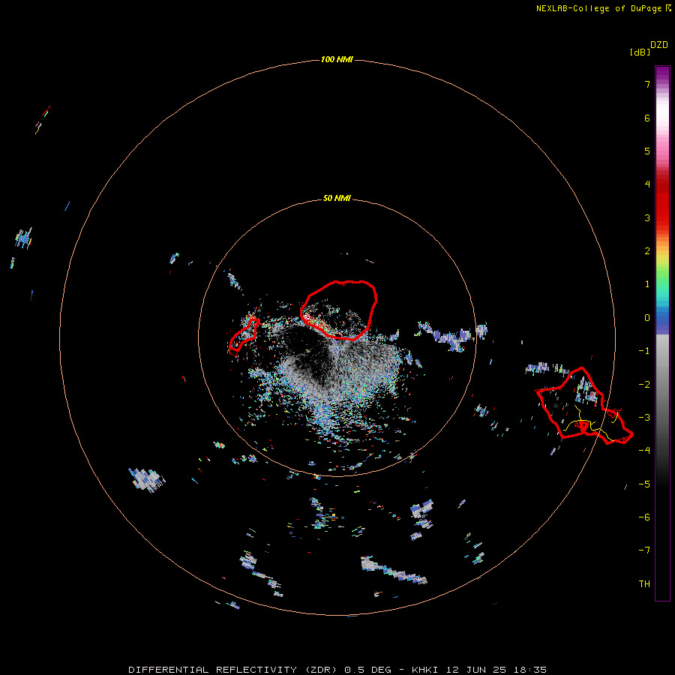Viewport: 675px width, 675px height.
Task: Click the [dB] unit label
Action: pyautogui.click(x=640, y=52)
